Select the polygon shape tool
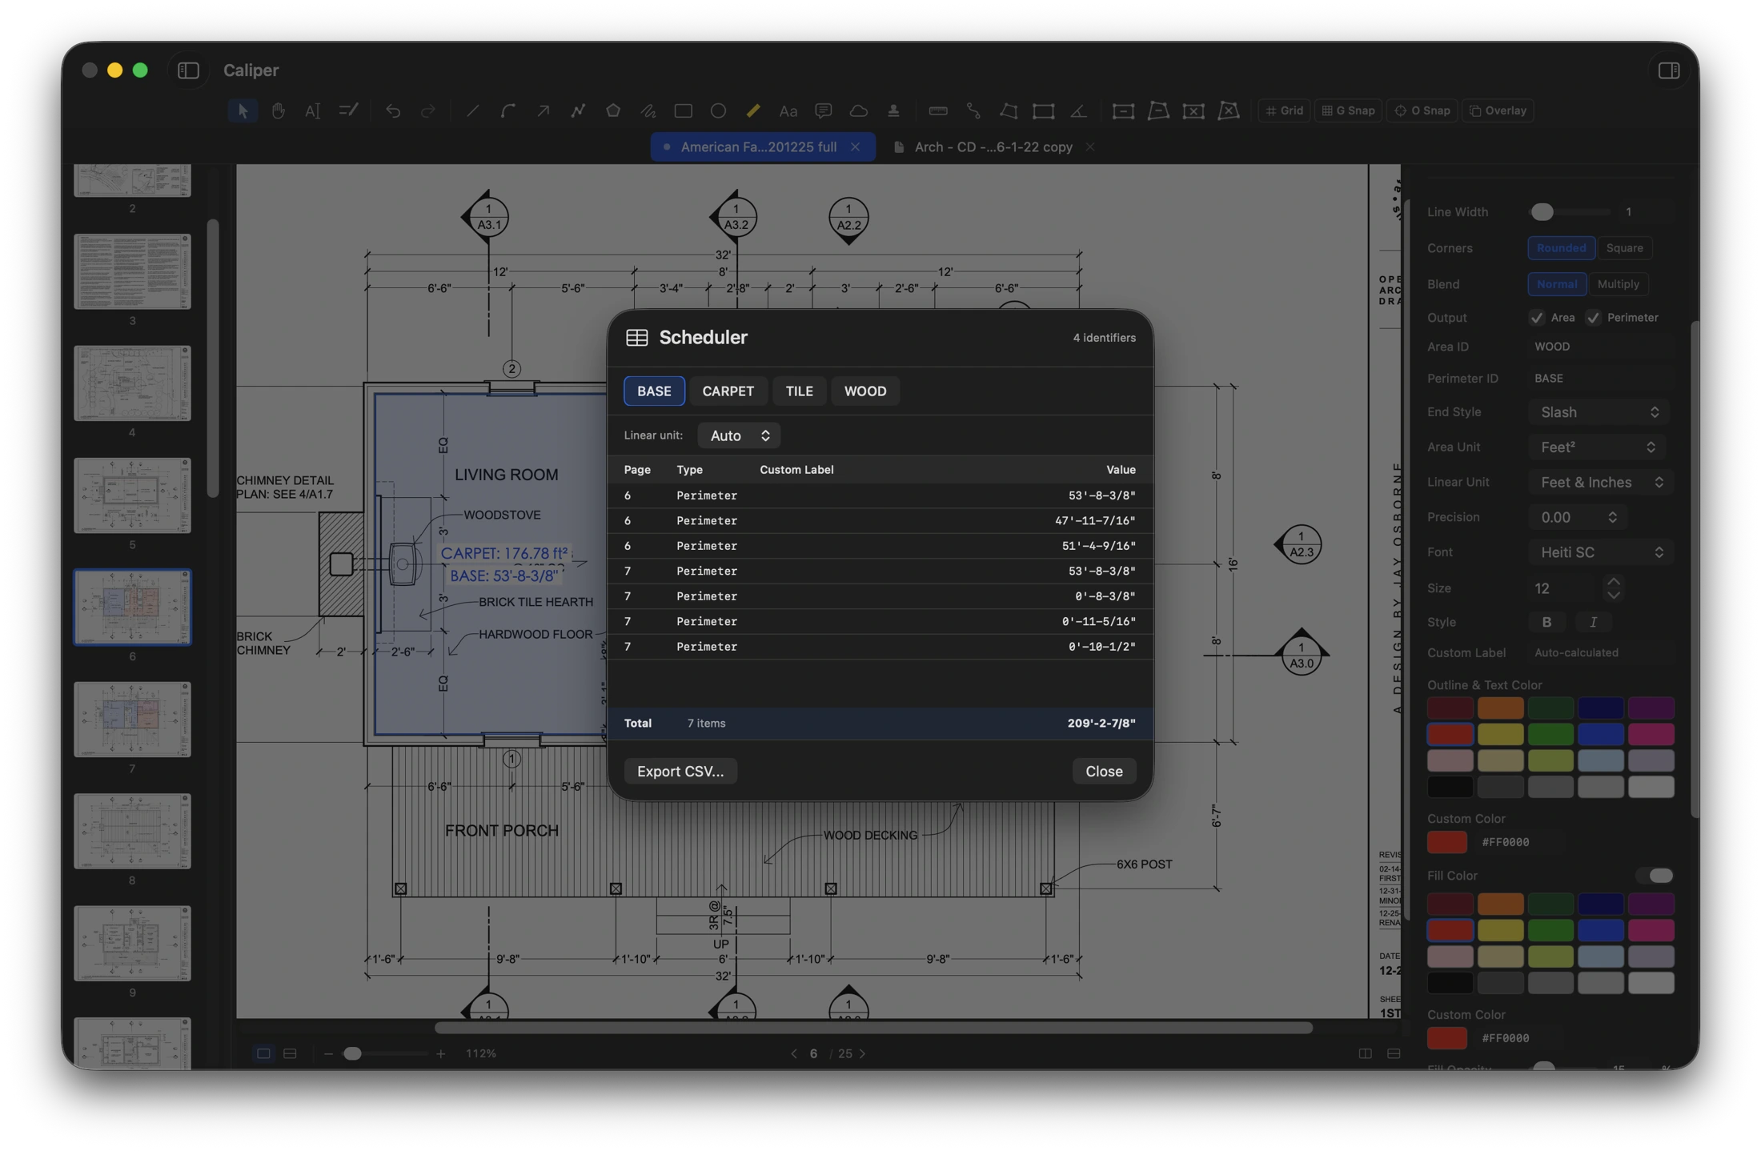Image resolution: width=1761 pixels, height=1151 pixels. [x=612, y=110]
